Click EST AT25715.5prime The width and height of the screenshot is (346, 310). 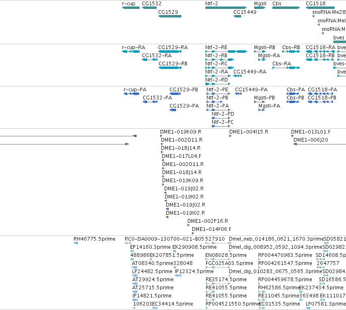pos(153,288)
